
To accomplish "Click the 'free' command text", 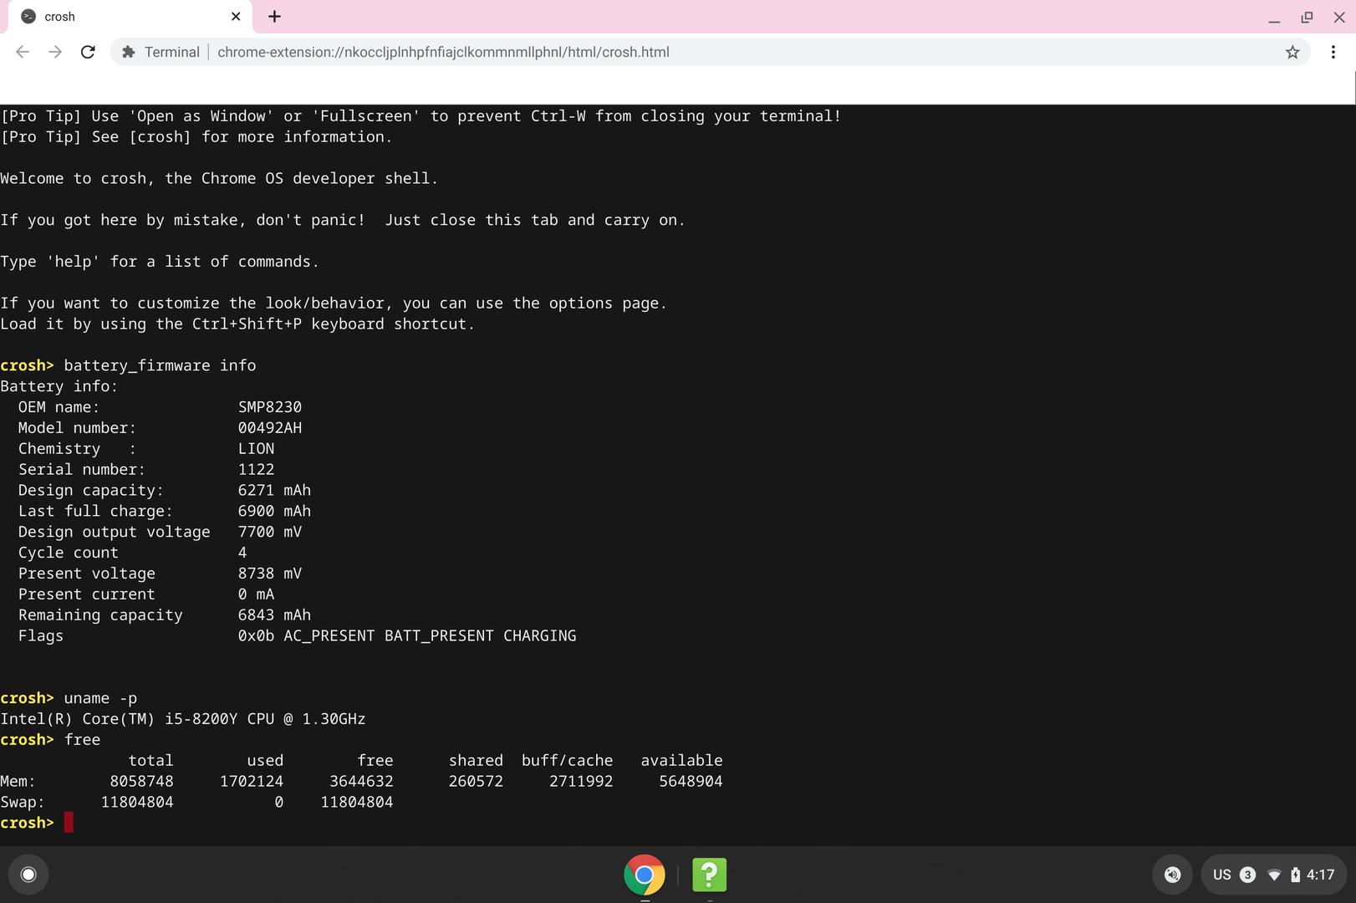I will pos(82,740).
